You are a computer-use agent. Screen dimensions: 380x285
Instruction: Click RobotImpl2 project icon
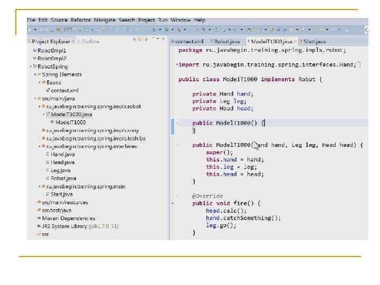(x=35, y=59)
